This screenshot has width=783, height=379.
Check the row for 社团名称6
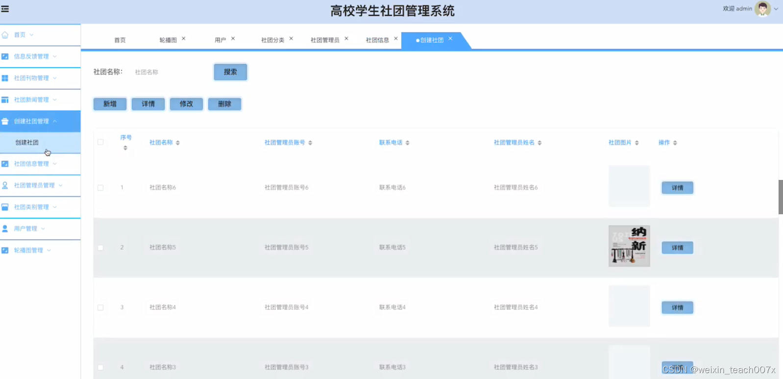click(100, 188)
